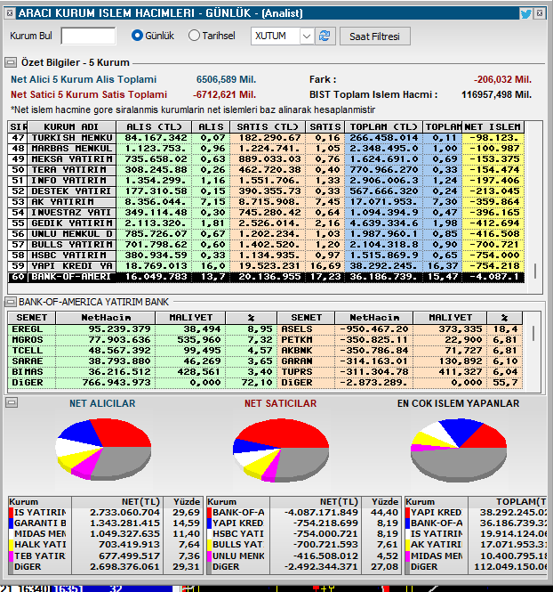
Task: Click the brokerage table vertical scrollbar
Action: pos(534,271)
